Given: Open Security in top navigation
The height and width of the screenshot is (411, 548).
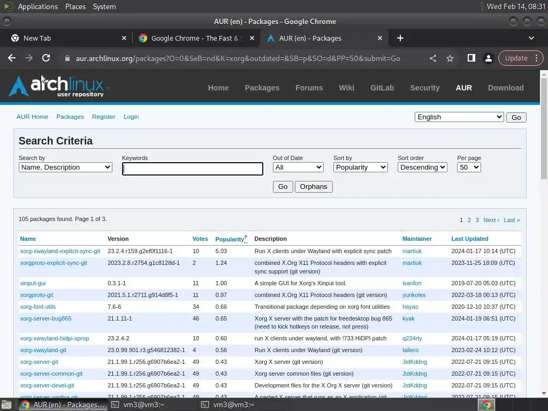Looking at the screenshot, I should coord(424,88).
